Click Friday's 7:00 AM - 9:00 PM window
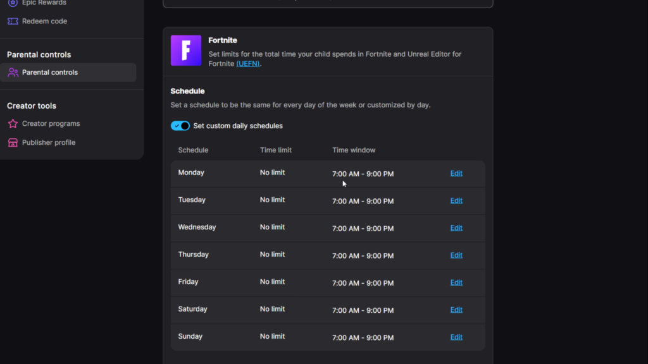 (x=363, y=282)
